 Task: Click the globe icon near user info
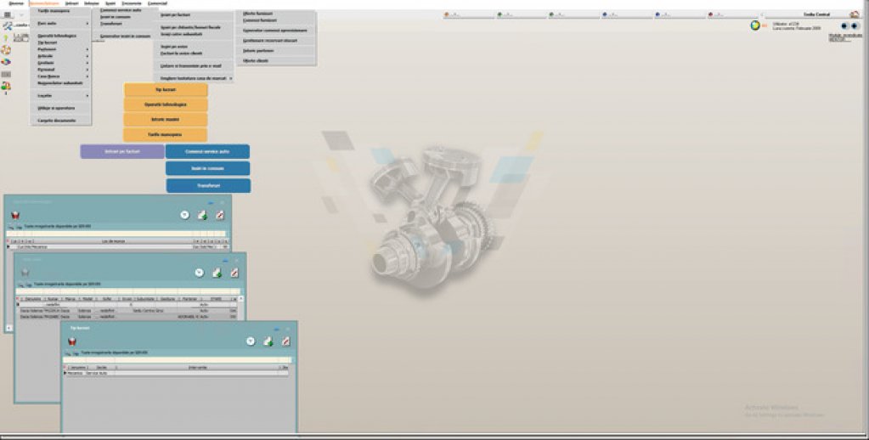click(755, 25)
